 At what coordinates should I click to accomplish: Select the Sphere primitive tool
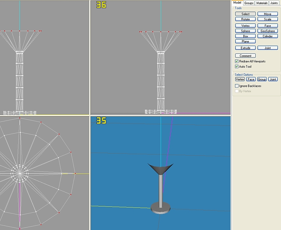246,31
